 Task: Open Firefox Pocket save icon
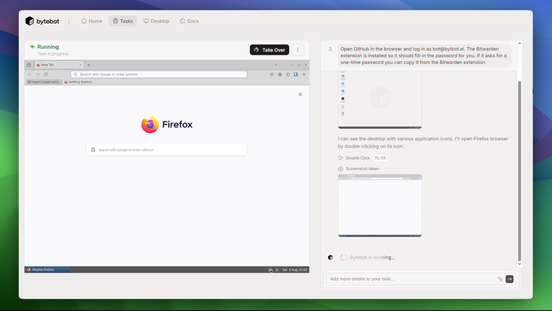click(x=272, y=74)
